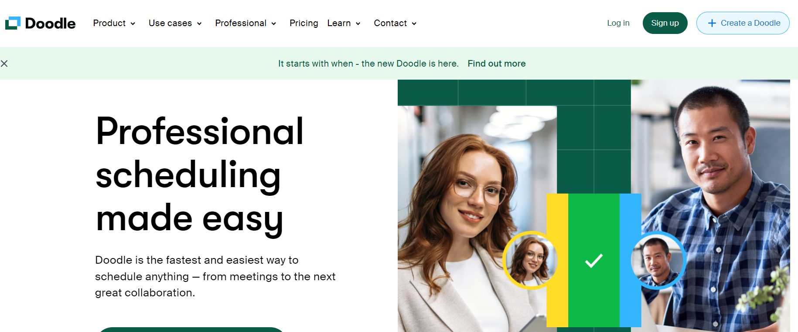The height and width of the screenshot is (332, 798).
Task: Open the Contact dropdown menu
Action: pos(395,23)
